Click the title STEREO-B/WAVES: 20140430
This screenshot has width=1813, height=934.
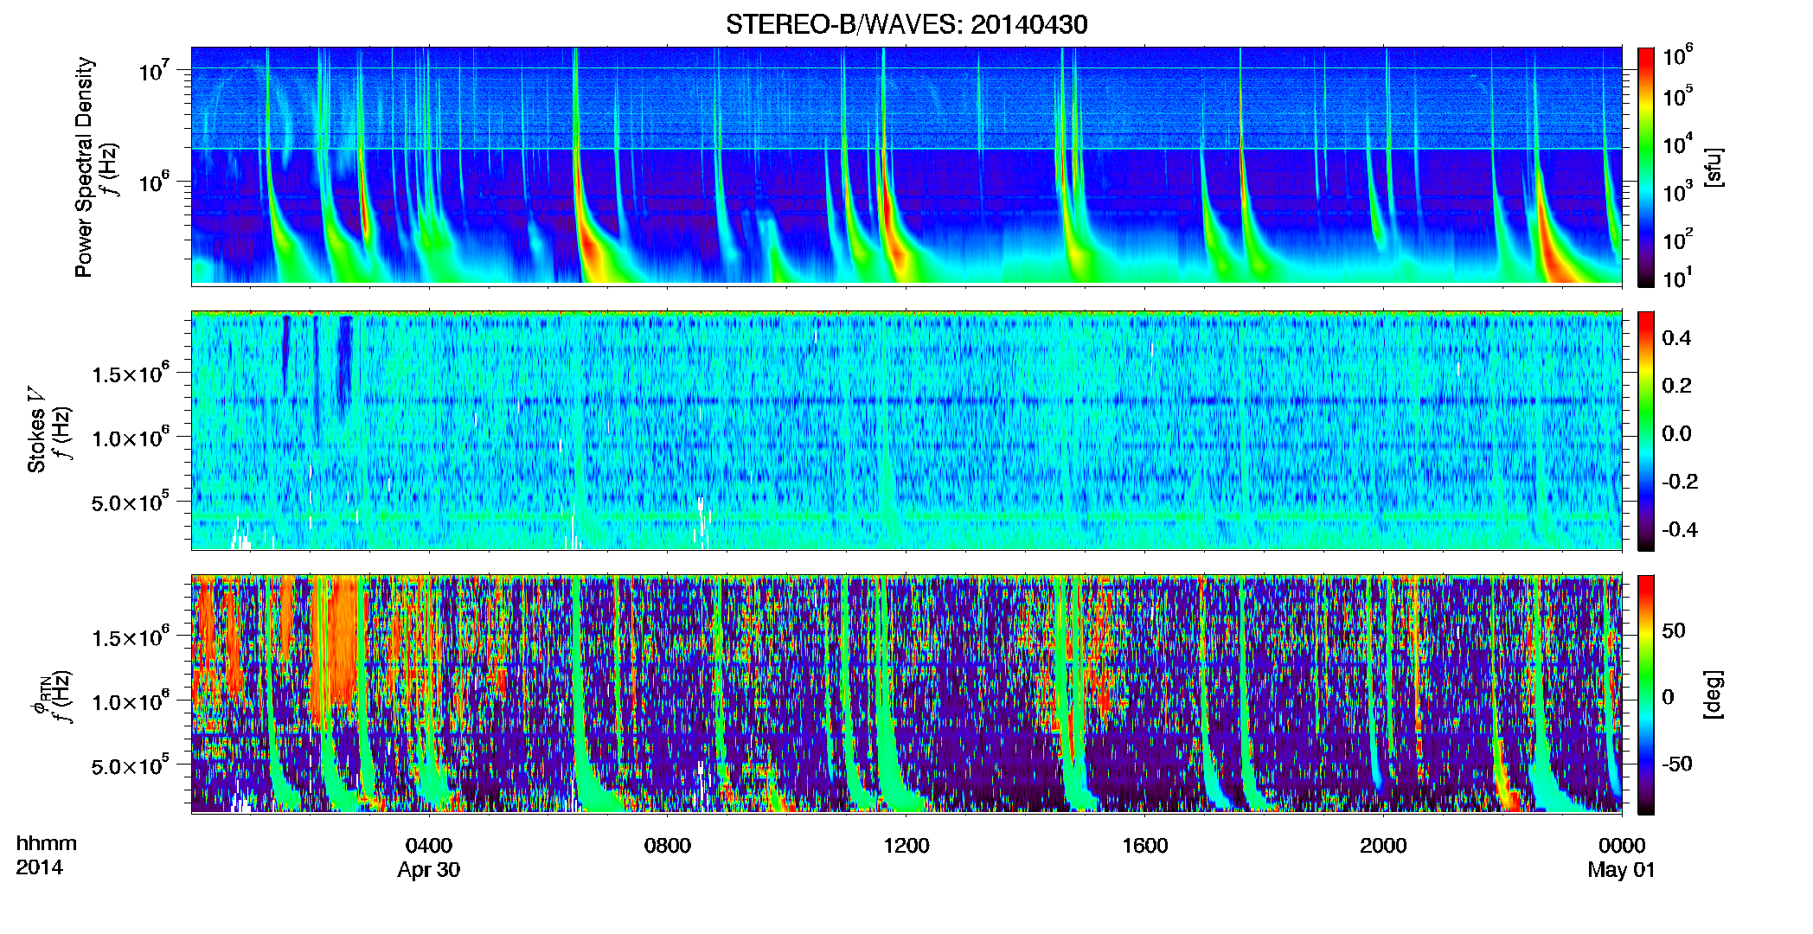906,24
